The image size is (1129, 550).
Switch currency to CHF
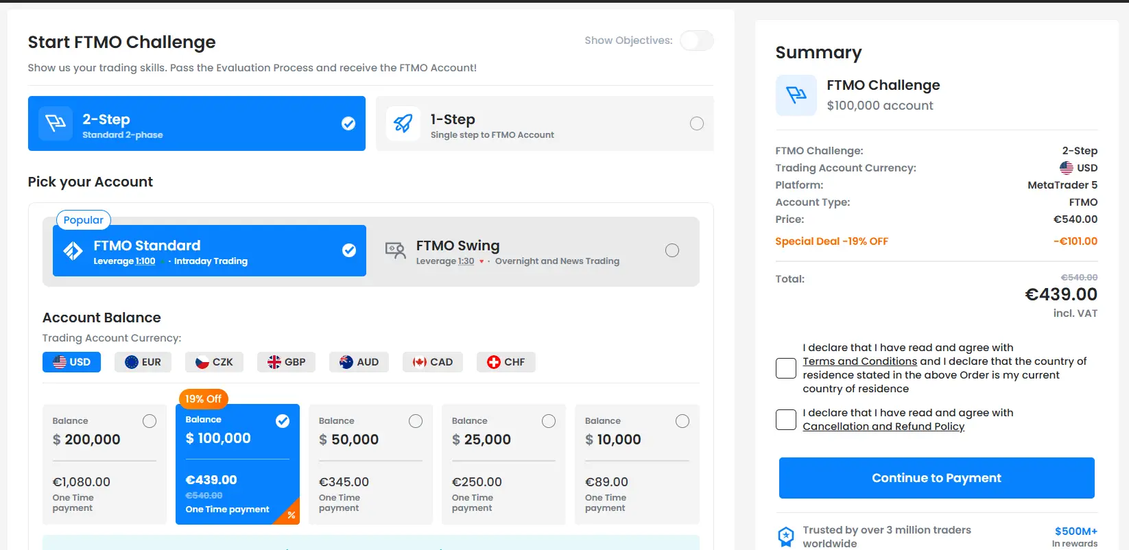click(506, 362)
